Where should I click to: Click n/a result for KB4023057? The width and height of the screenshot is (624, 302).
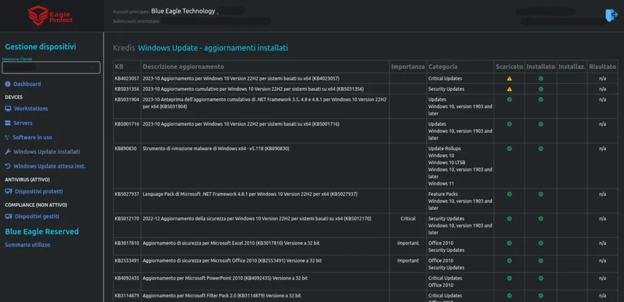pos(603,79)
